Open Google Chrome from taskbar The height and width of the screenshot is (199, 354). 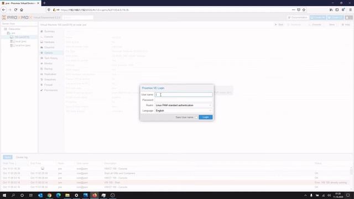click(49, 195)
